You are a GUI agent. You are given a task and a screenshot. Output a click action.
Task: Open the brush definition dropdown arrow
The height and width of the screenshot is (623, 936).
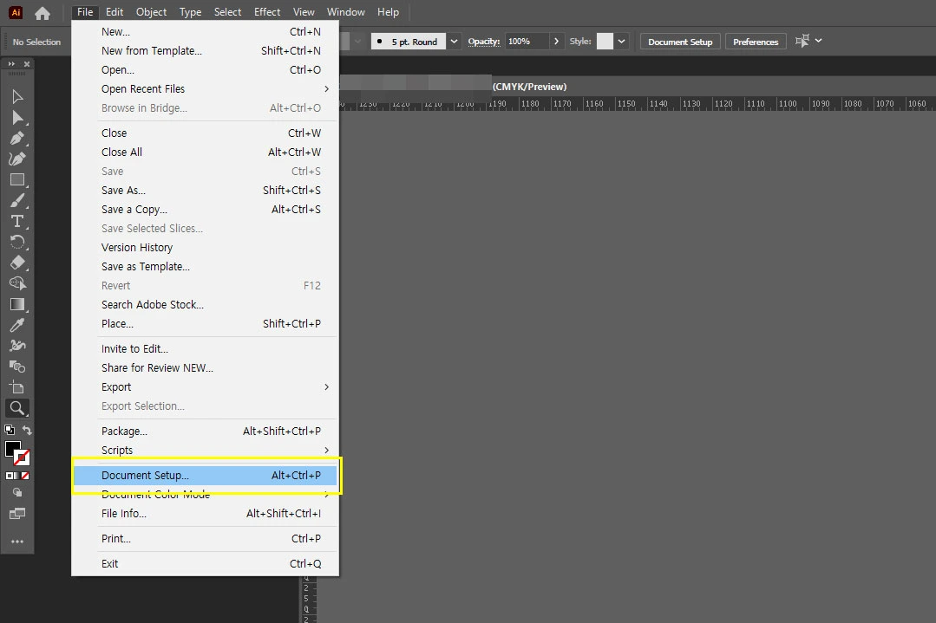[454, 41]
